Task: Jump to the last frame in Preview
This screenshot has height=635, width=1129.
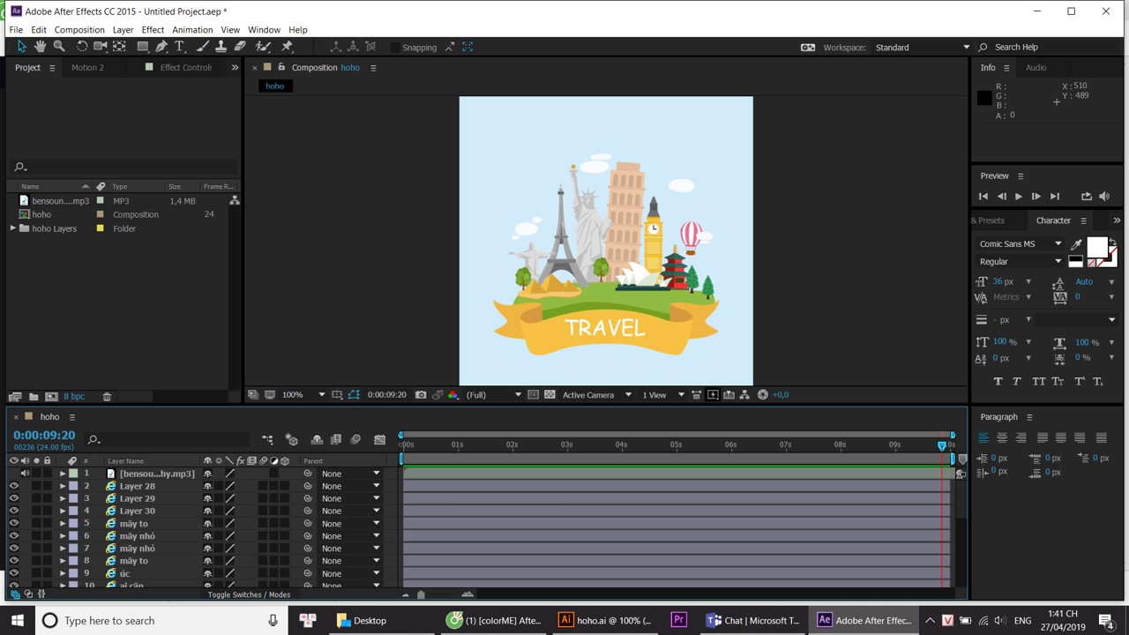Action: tap(1055, 197)
